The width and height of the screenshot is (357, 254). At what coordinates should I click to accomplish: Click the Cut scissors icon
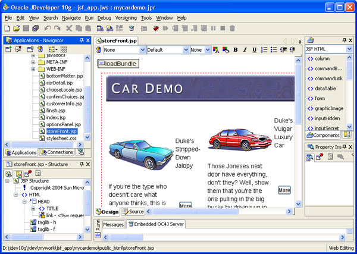(x=69, y=28)
